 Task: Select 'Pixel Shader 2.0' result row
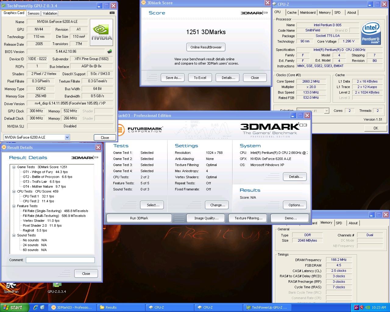(x=42, y=225)
